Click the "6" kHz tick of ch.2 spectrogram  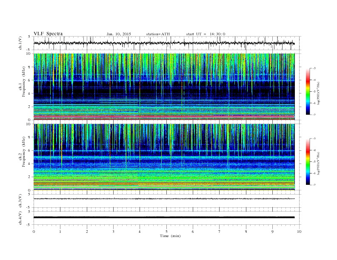[29, 150]
